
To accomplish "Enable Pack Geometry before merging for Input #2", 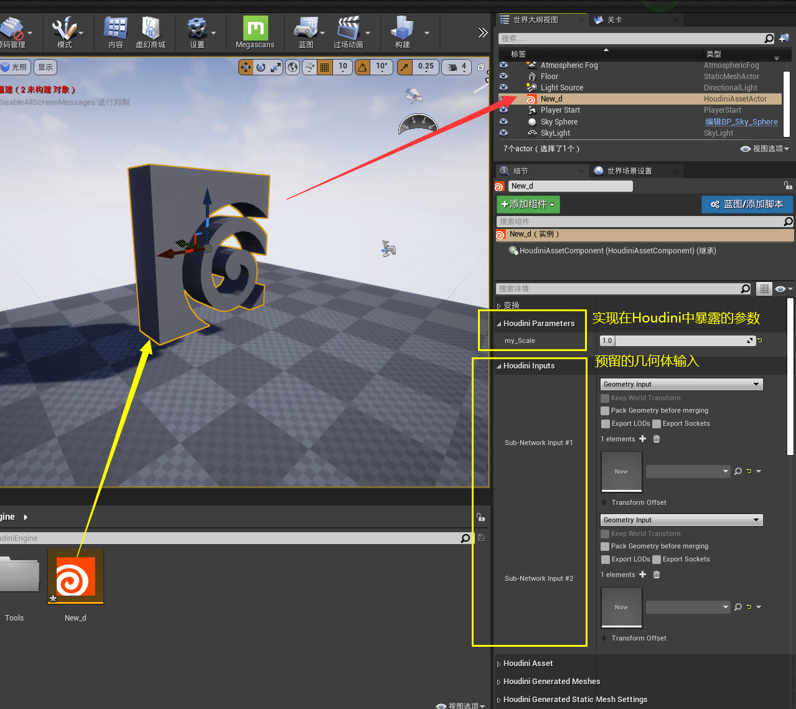I will coord(605,547).
